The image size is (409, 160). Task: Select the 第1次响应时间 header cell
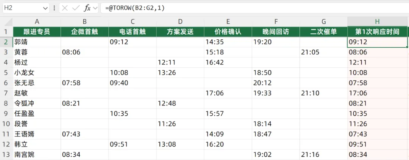point(377,32)
